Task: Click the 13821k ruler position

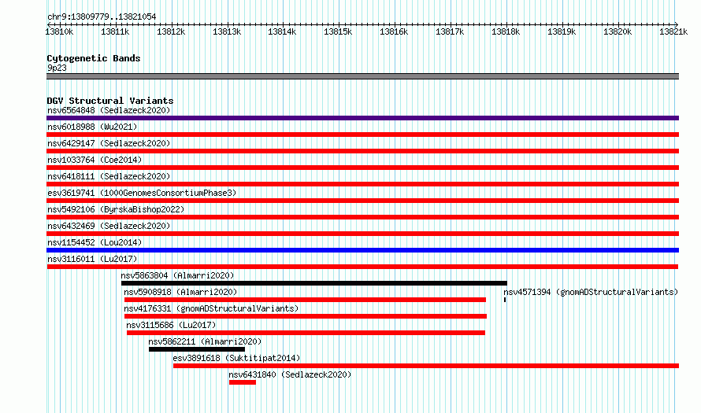Action: point(673,31)
